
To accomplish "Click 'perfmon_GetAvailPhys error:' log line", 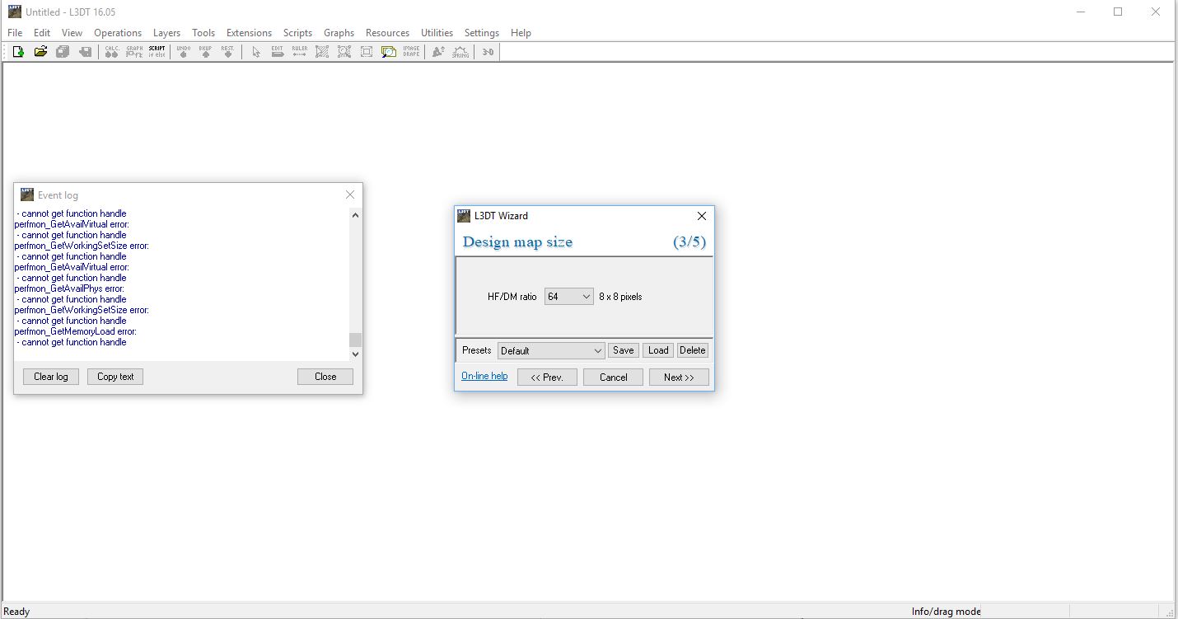I will click(69, 288).
